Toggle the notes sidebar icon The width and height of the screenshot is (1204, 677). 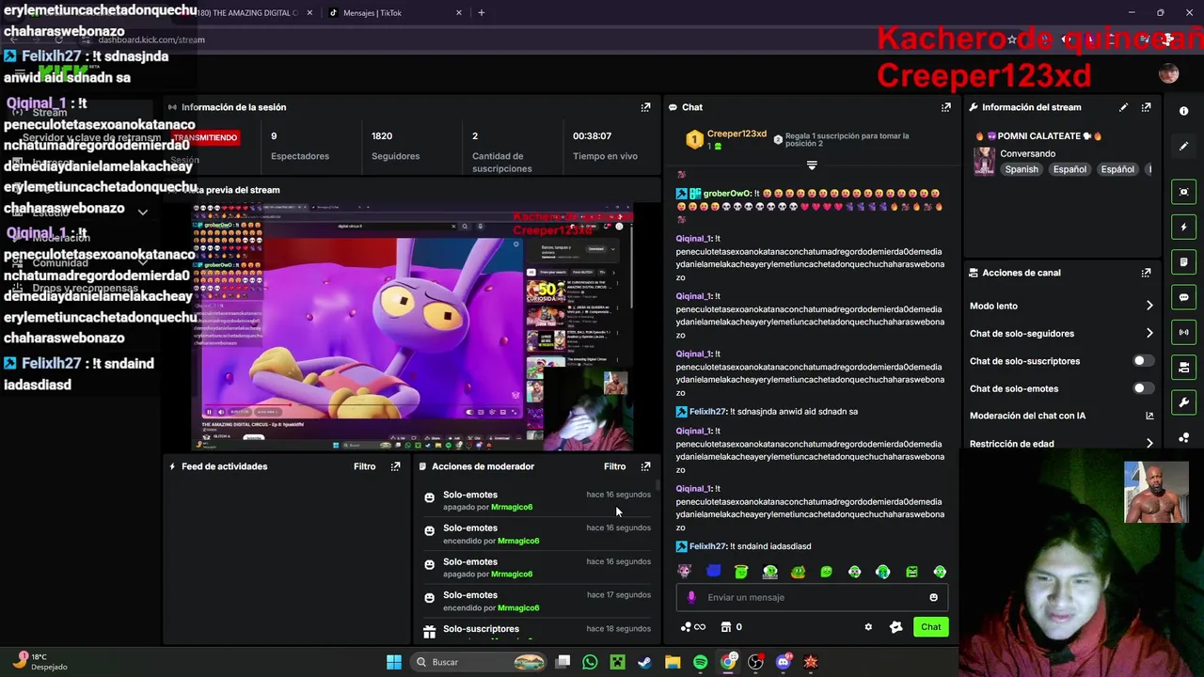[1184, 262]
